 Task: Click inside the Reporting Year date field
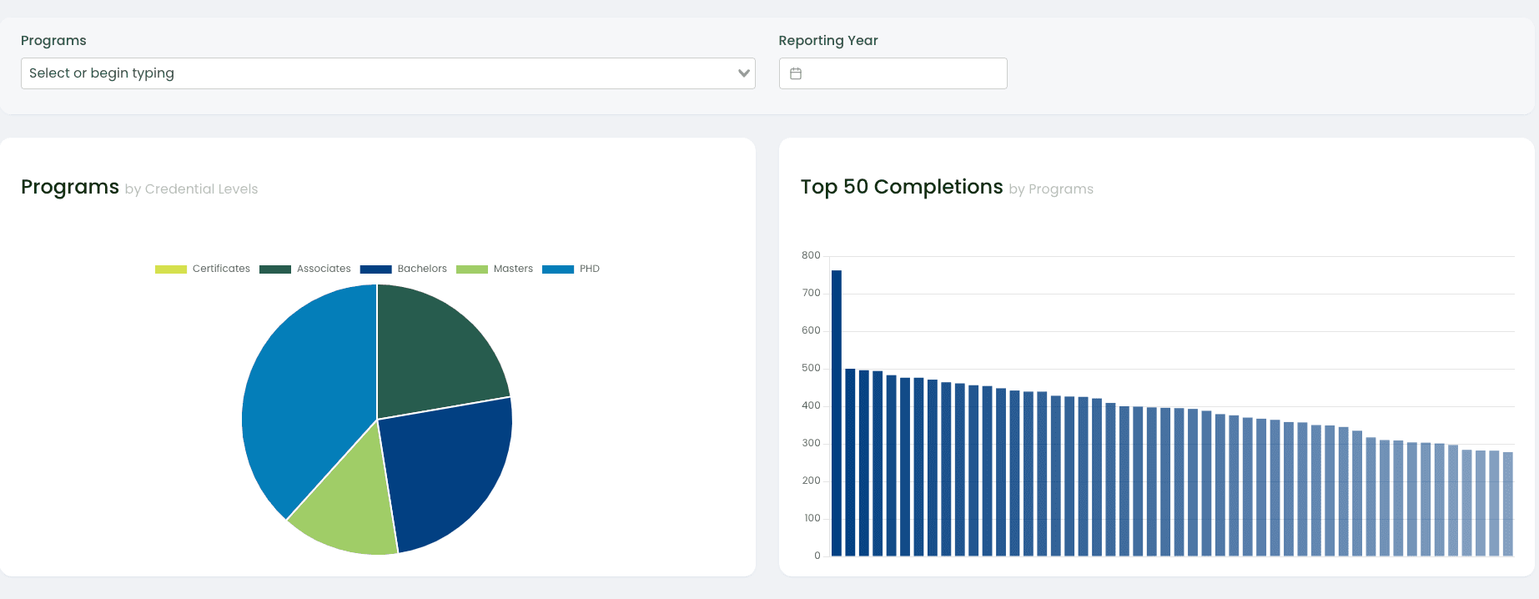[x=893, y=73]
